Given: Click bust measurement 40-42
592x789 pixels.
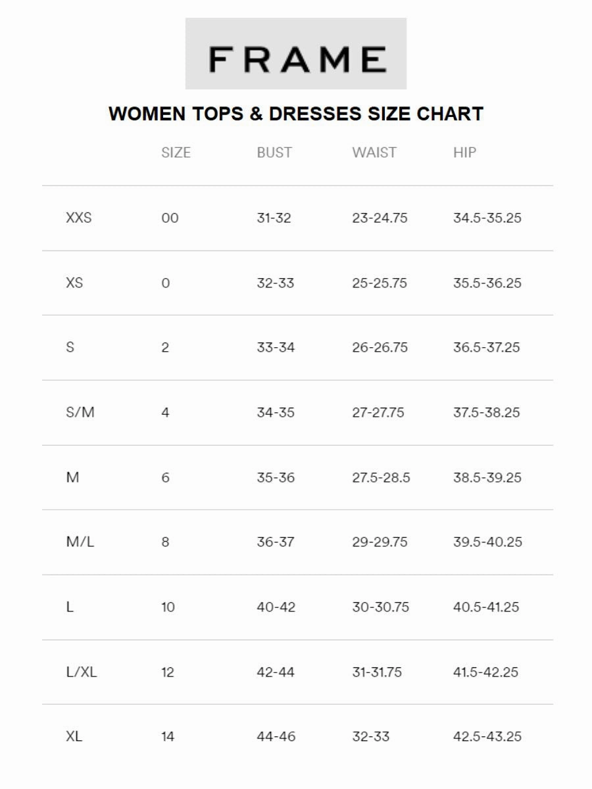Looking at the screenshot, I should pos(276,607).
